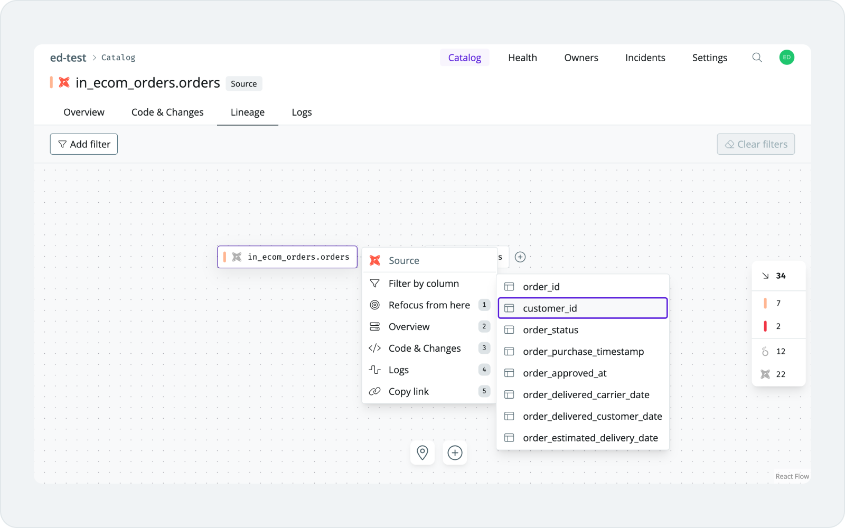The image size is (845, 528).
Task: Click the table icon beside order_estimated_delivery_date
Action: point(509,438)
